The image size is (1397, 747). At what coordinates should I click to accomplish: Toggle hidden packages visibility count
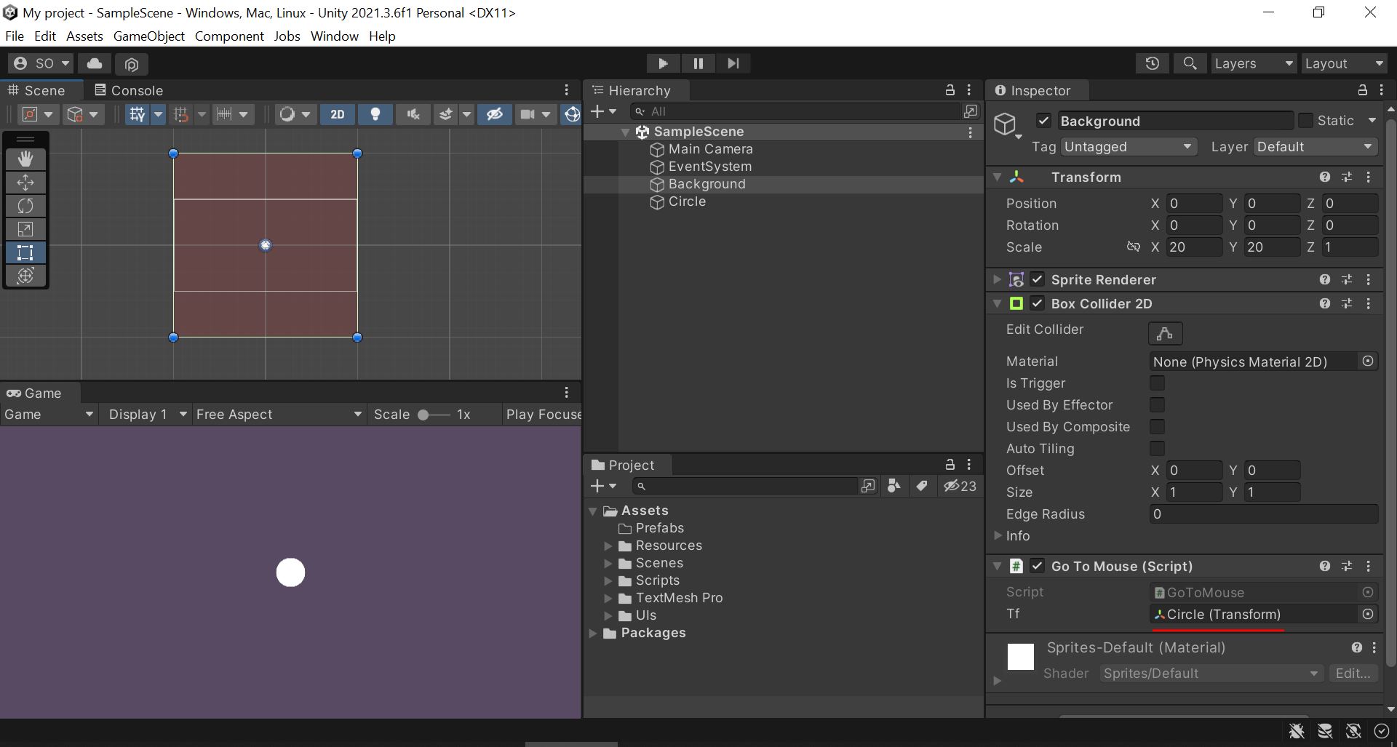coord(960,486)
